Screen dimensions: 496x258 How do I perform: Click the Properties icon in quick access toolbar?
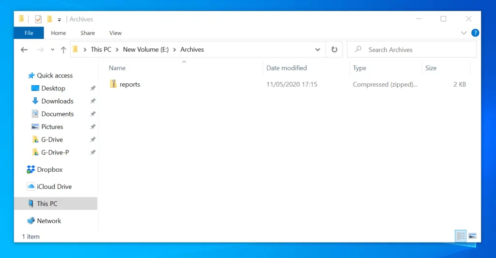38,19
